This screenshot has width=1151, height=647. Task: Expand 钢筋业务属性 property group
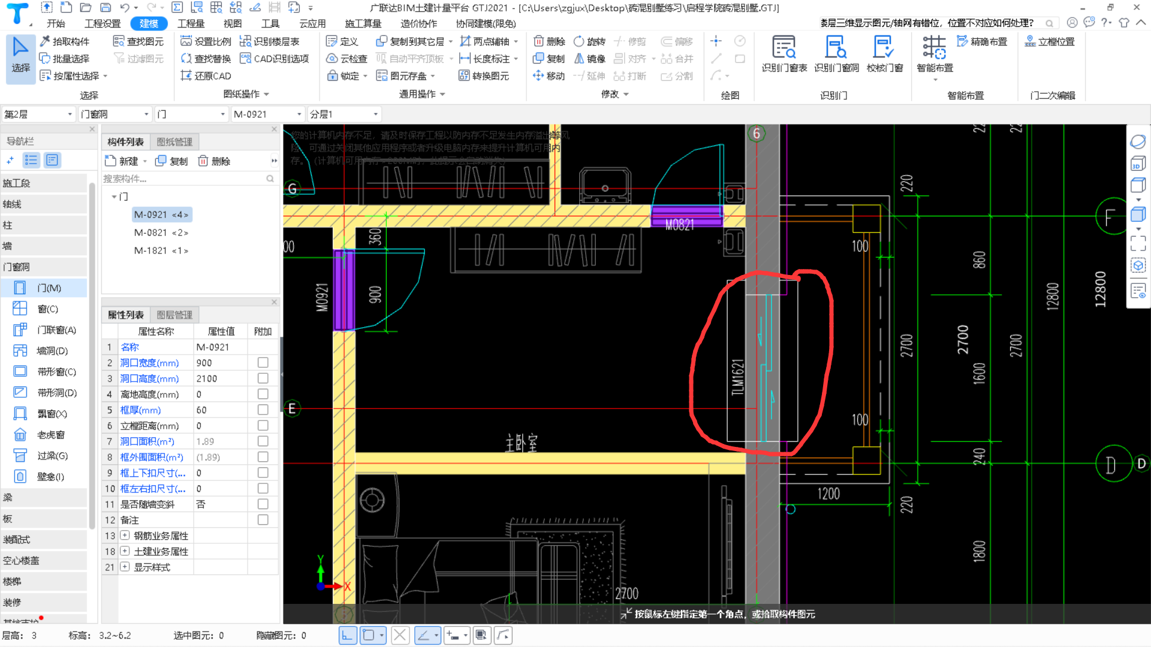pyautogui.click(x=125, y=536)
